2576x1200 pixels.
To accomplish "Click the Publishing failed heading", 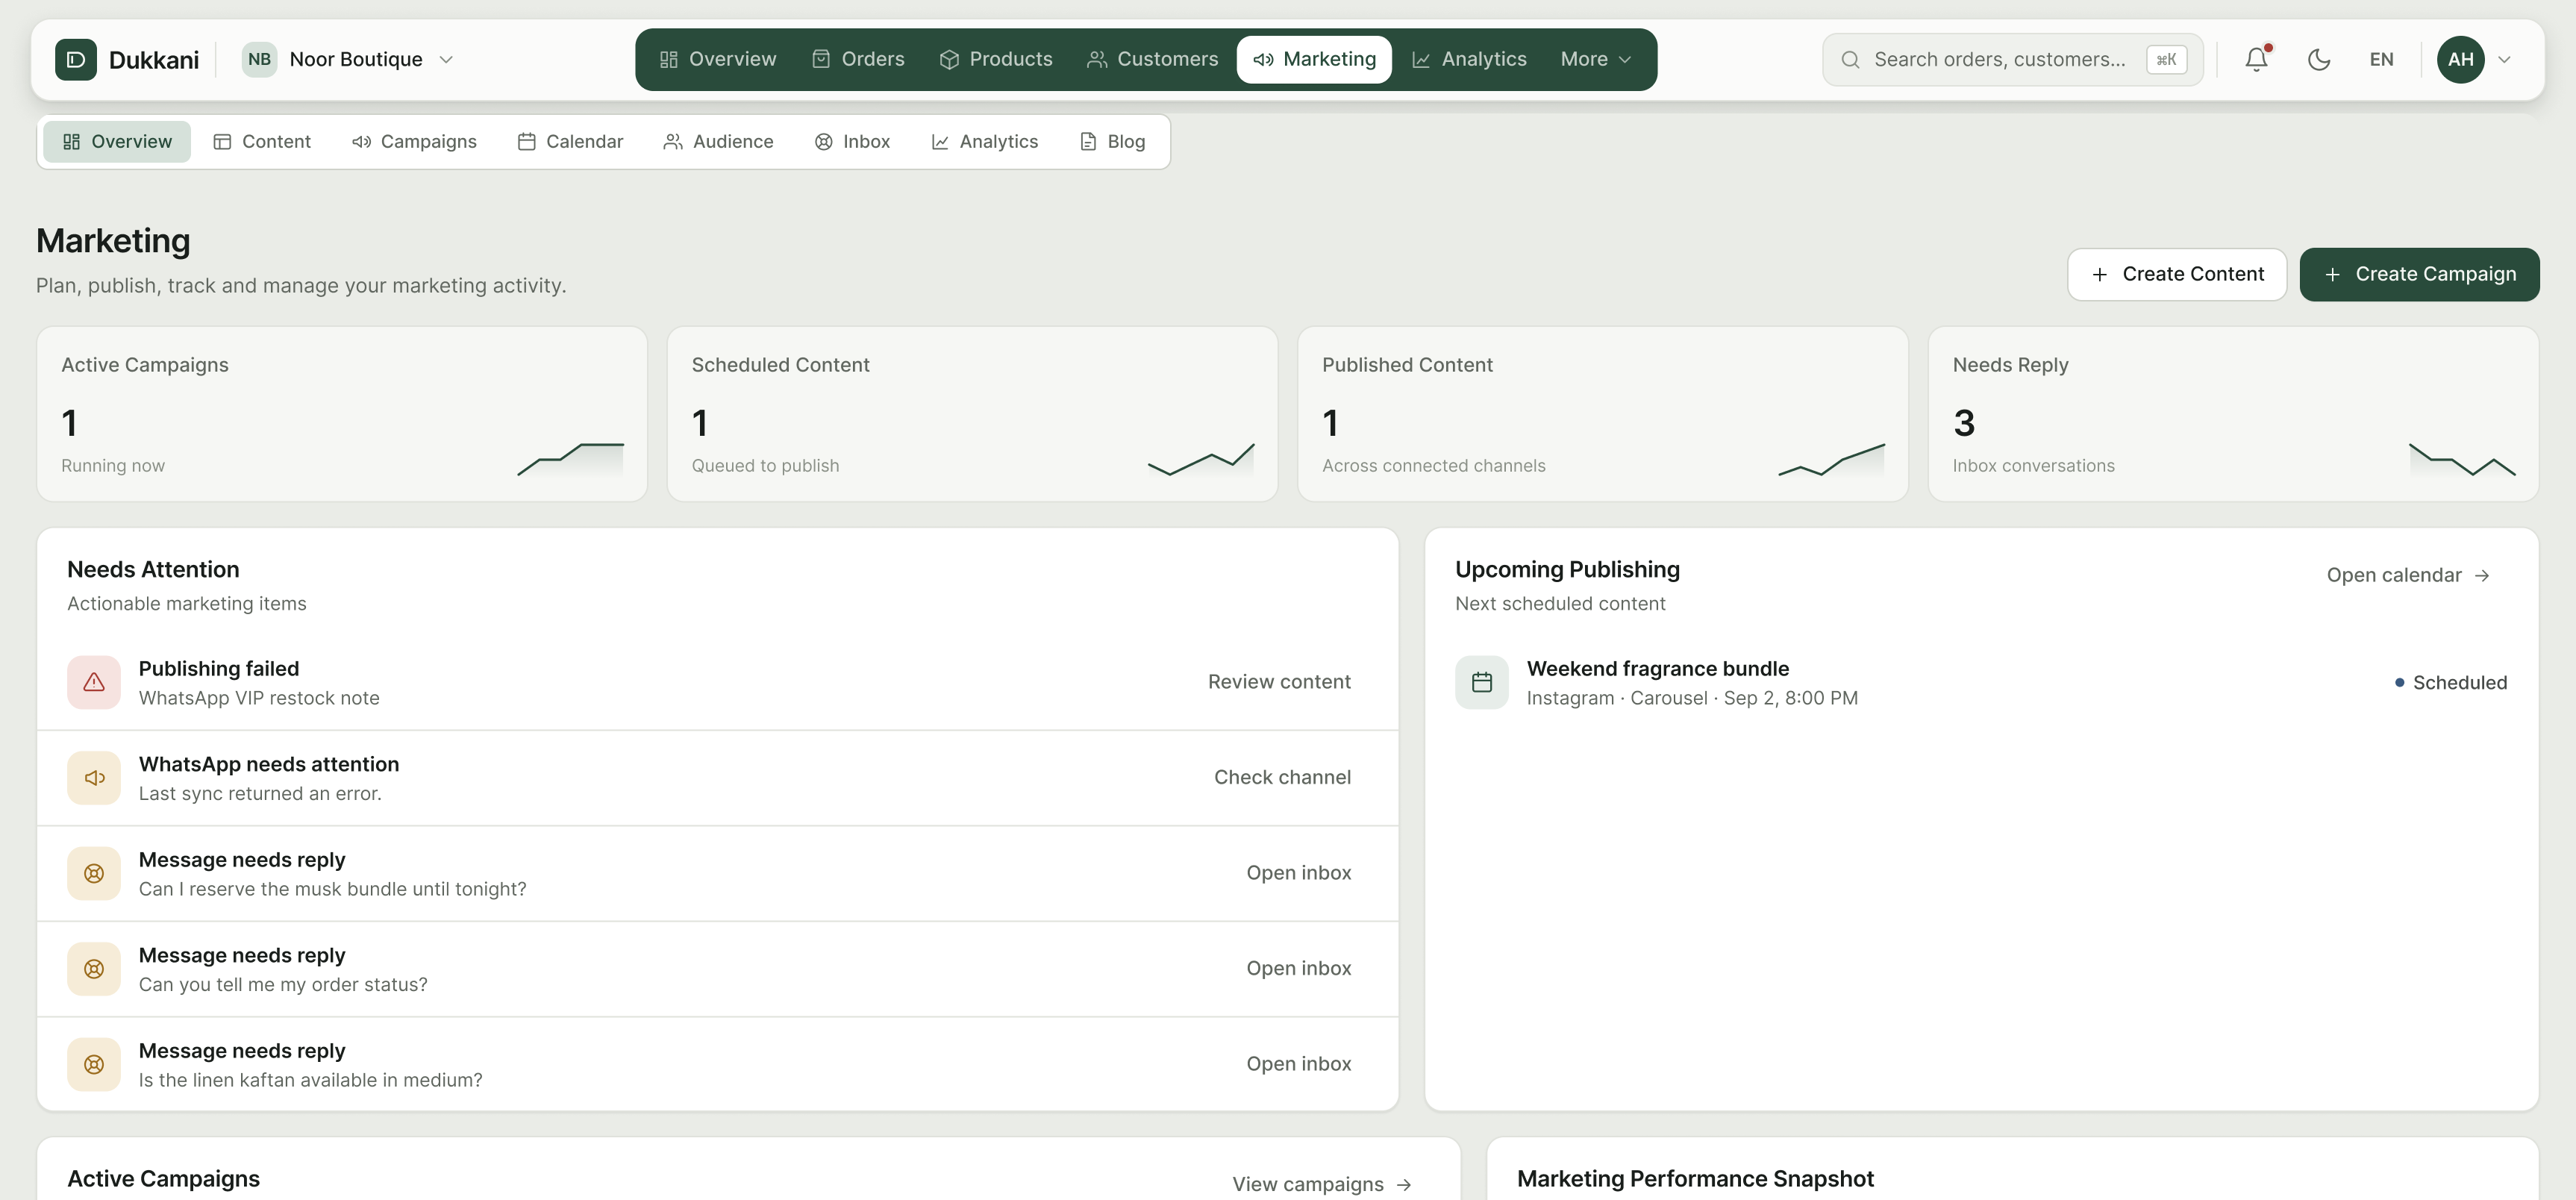I will coord(219,668).
